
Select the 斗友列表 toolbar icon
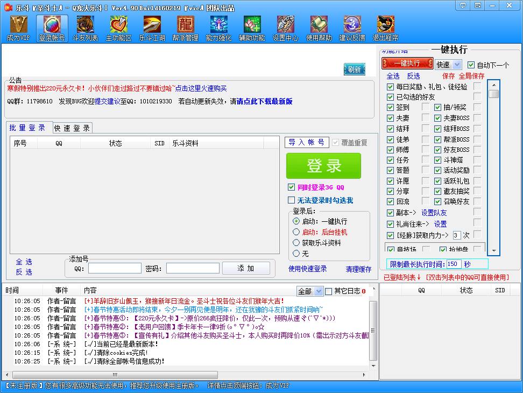tap(85, 27)
